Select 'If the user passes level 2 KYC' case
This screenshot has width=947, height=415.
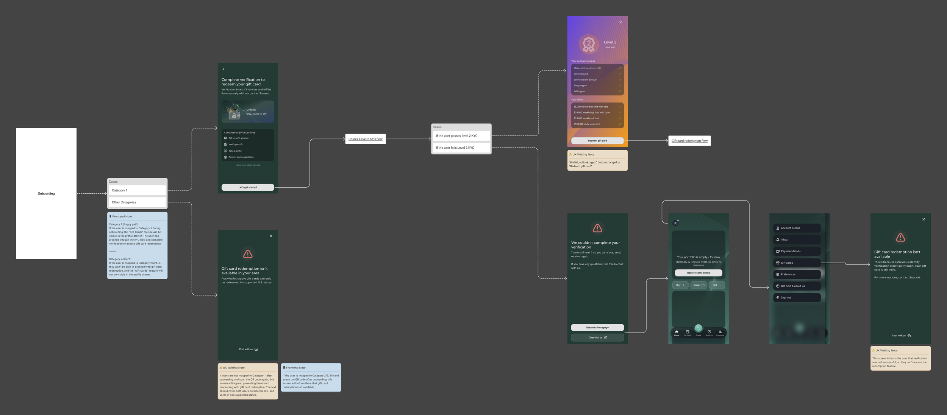461,136
